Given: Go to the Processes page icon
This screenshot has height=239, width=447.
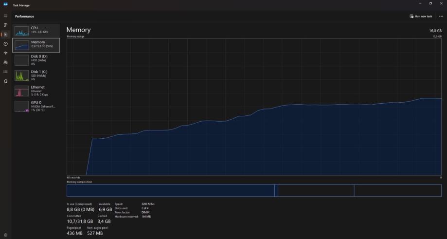Looking at the screenshot, I should (x=5, y=25).
